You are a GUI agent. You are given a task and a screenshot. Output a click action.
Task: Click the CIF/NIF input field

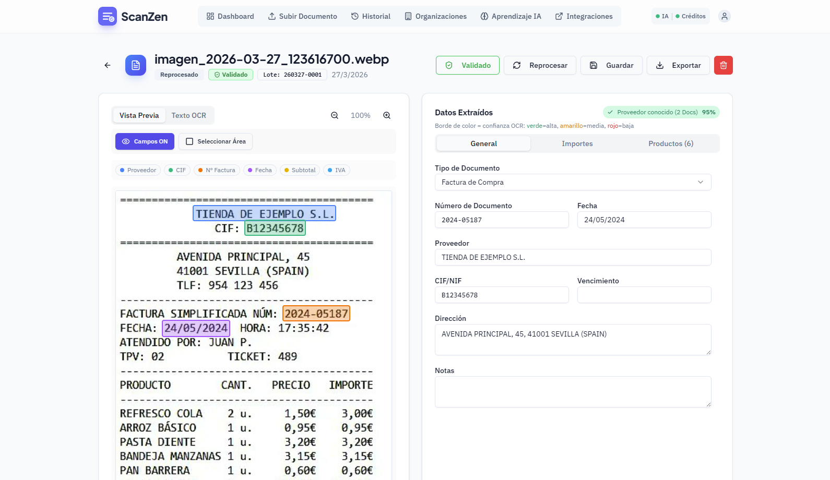[x=502, y=295]
